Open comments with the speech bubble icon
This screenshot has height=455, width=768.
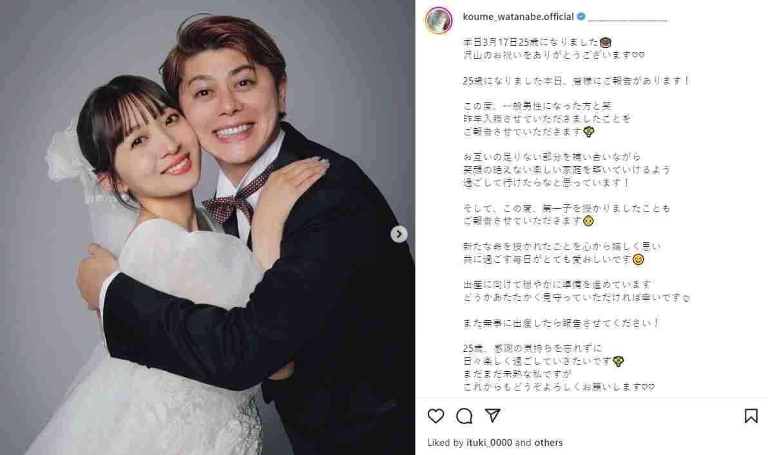(x=464, y=416)
